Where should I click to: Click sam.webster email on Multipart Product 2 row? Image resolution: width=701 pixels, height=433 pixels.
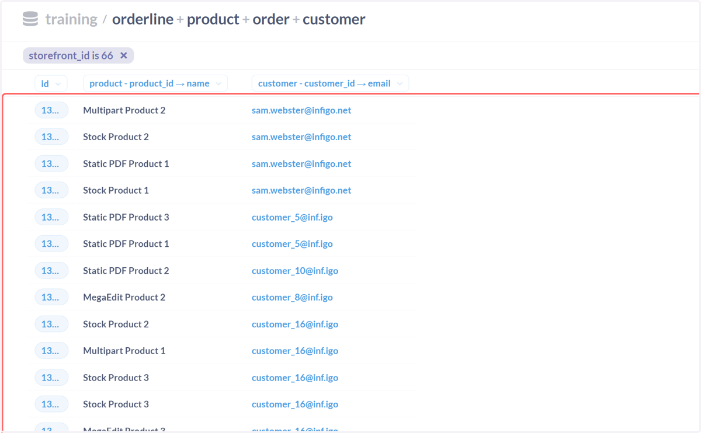(301, 110)
